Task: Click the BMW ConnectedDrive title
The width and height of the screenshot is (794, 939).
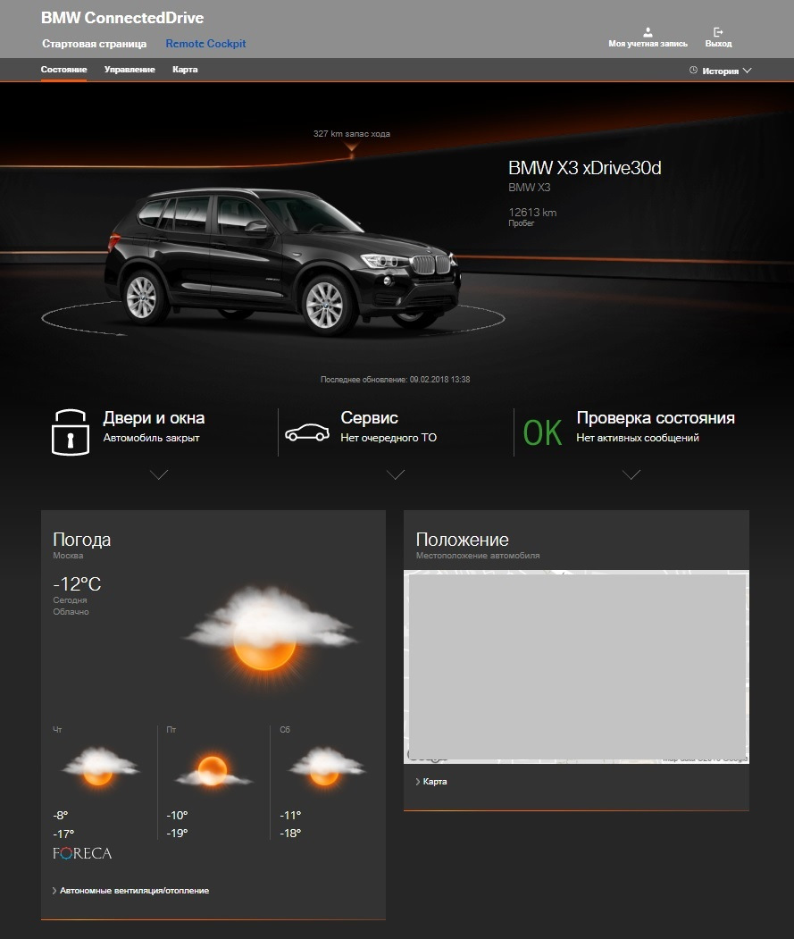Action: coord(122,18)
